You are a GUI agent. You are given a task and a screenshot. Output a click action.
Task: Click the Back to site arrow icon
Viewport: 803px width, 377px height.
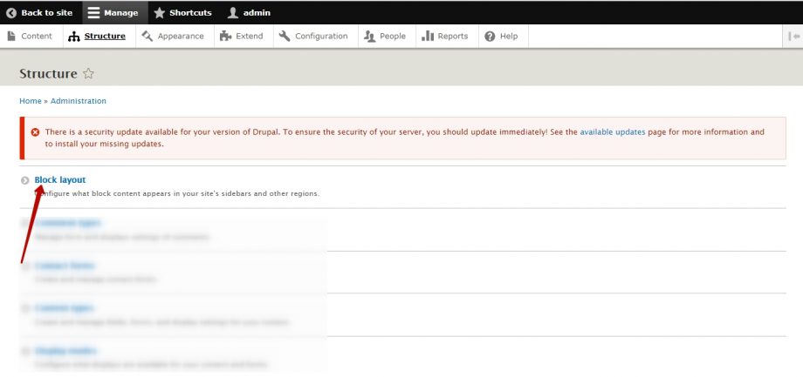click(x=11, y=13)
